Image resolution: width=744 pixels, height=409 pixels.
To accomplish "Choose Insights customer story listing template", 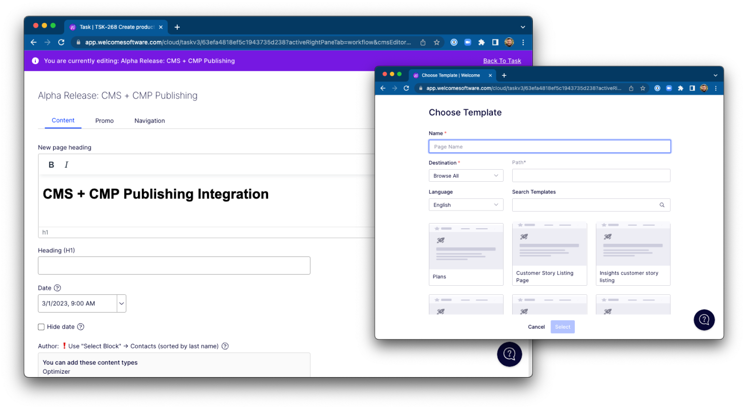I will coord(633,254).
